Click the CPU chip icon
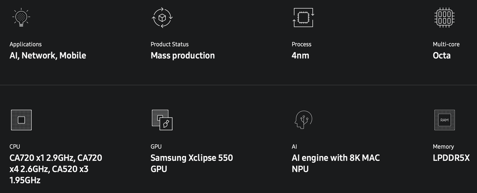 21,119
